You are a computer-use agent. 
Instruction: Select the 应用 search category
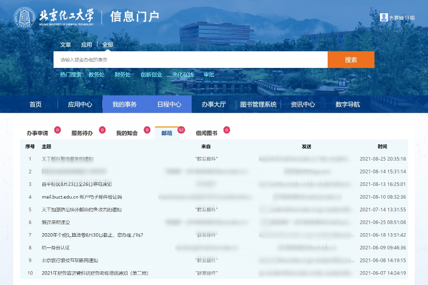[87, 45]
